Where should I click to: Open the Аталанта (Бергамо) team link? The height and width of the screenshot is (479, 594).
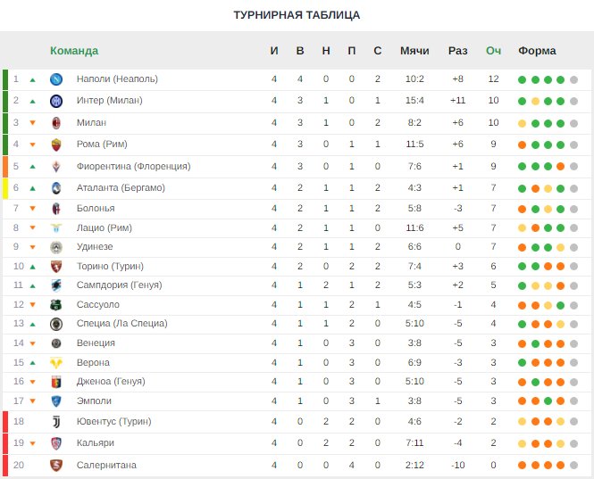121,187
